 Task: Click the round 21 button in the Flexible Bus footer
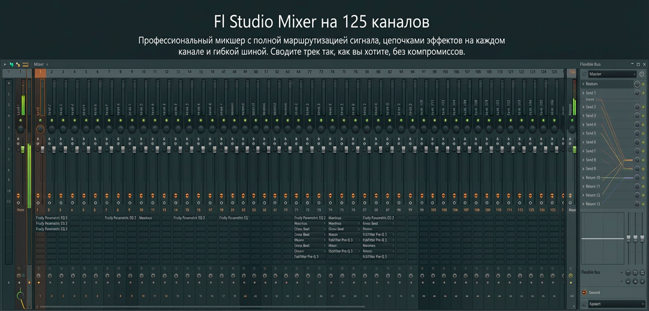[635, 273]
